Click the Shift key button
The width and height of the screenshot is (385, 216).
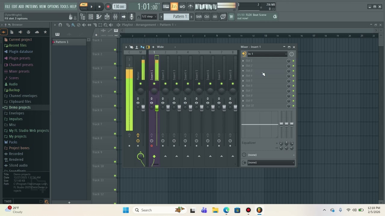pos(199,17)
